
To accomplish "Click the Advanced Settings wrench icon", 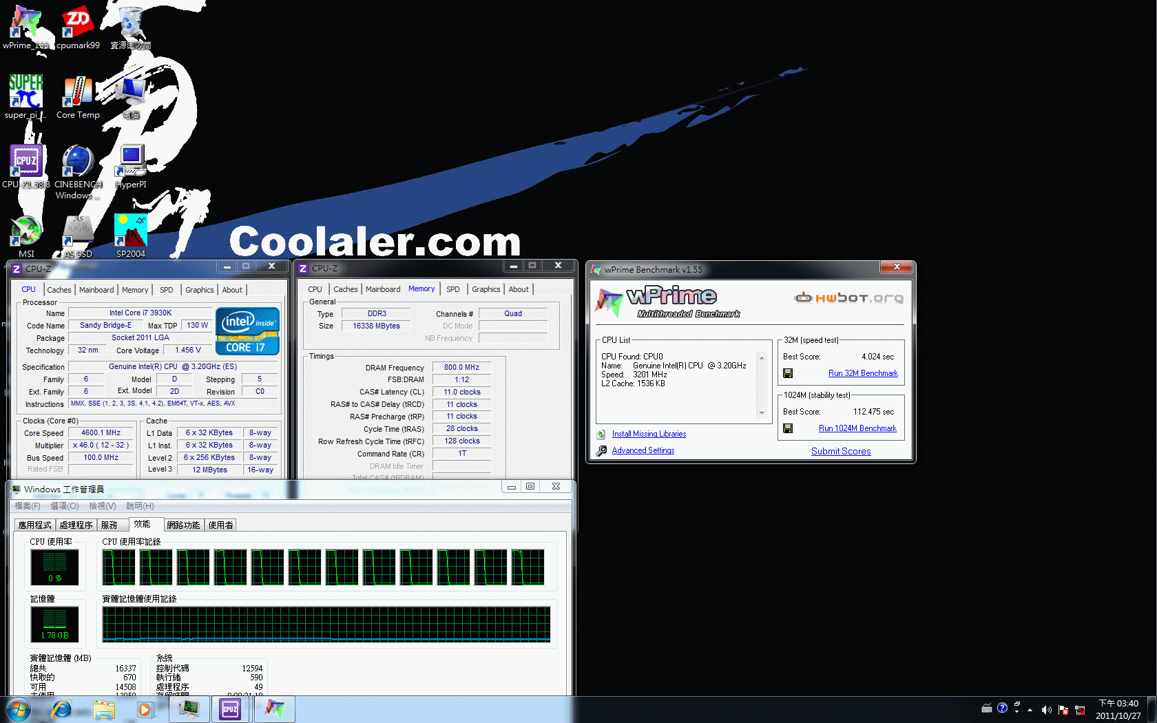I will coord(601,450).
